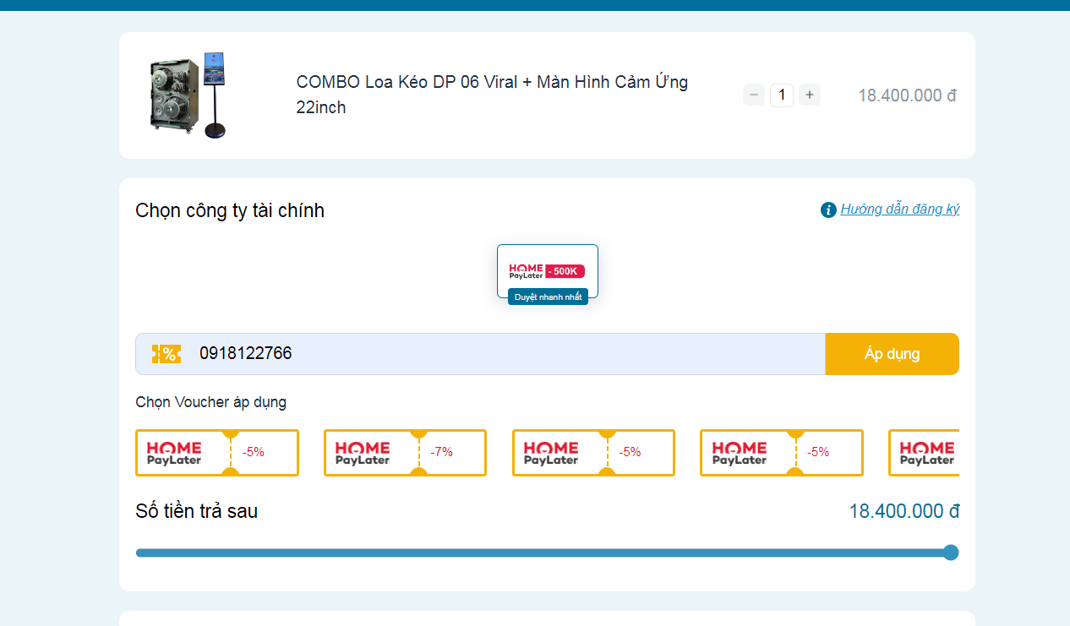Decrease product quantity with minus button
Viewport: 1070px width, 626px height.
[x=754, y=95]
